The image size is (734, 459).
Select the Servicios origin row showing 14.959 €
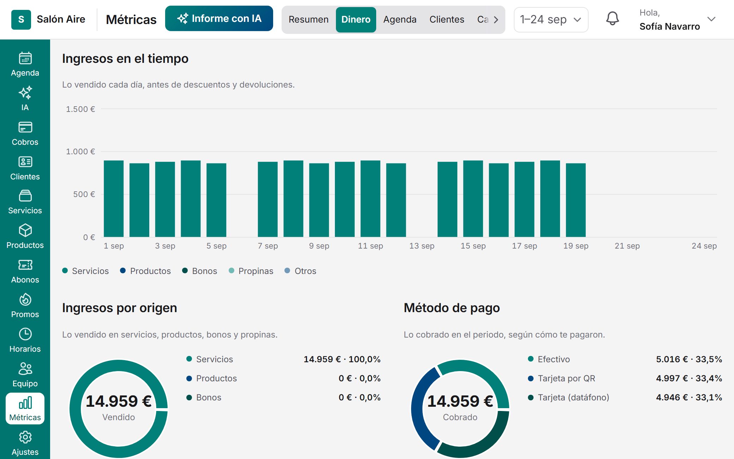(283, 359)
